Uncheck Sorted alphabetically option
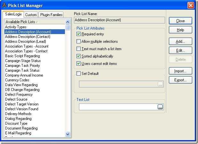Screen dimensions: 198x144 (x=79, y=56)
